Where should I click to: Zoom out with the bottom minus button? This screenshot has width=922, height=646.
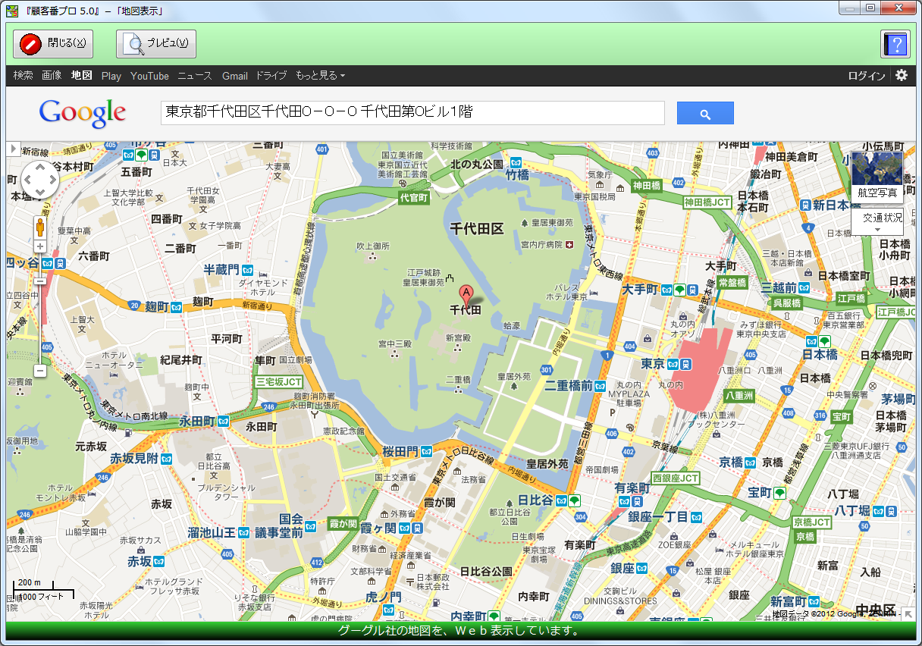click(x=39, y=372)
